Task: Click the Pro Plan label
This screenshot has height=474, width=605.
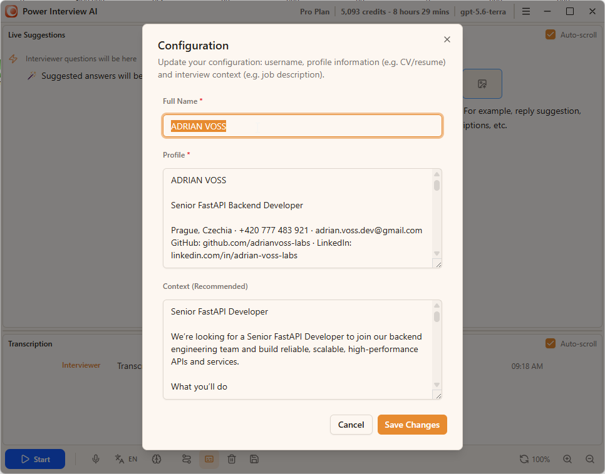Action: tap(315, 11)
